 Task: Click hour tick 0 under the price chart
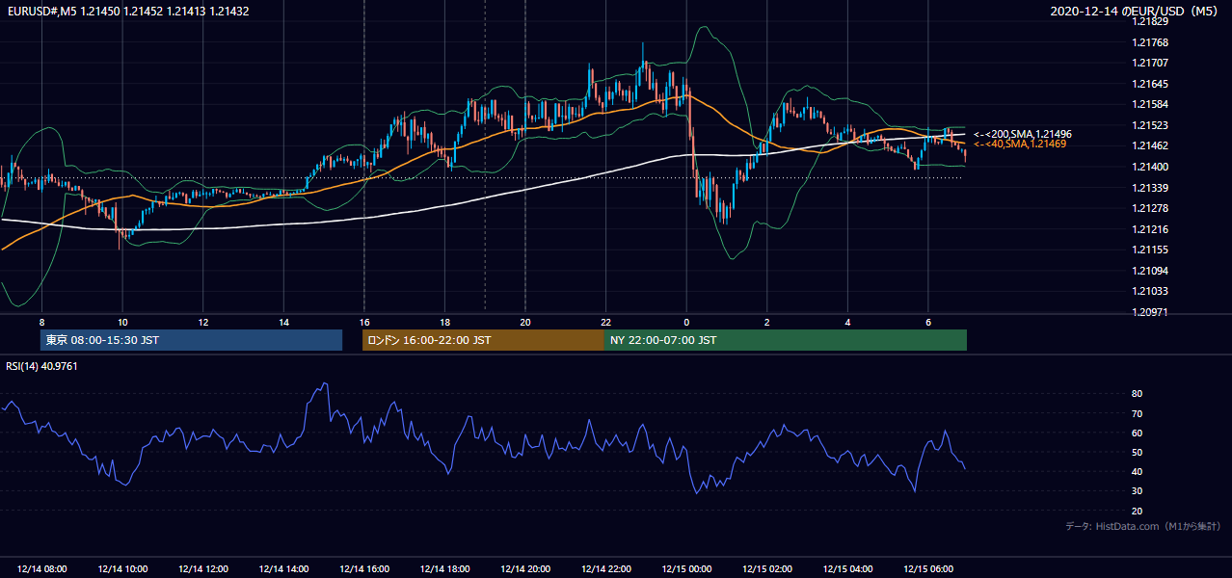(686, 322)
